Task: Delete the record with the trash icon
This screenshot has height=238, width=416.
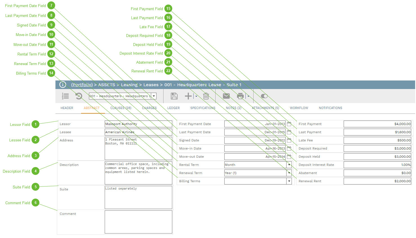Action: pyautogui.click(x=206, y=96)
